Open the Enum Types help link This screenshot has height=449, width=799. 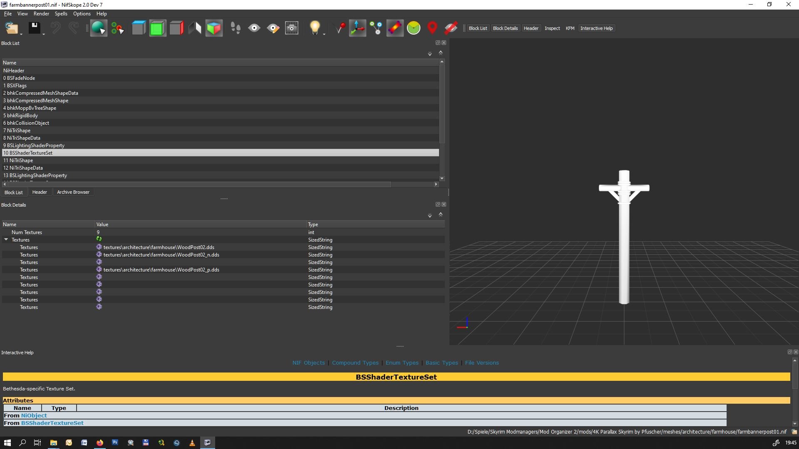(402, 363)
